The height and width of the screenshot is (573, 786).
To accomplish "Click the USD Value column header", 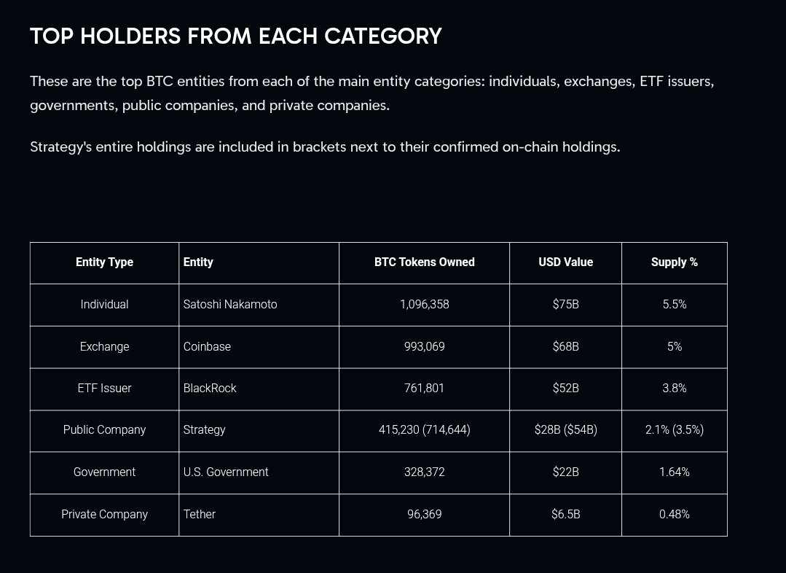I will 565,262.
